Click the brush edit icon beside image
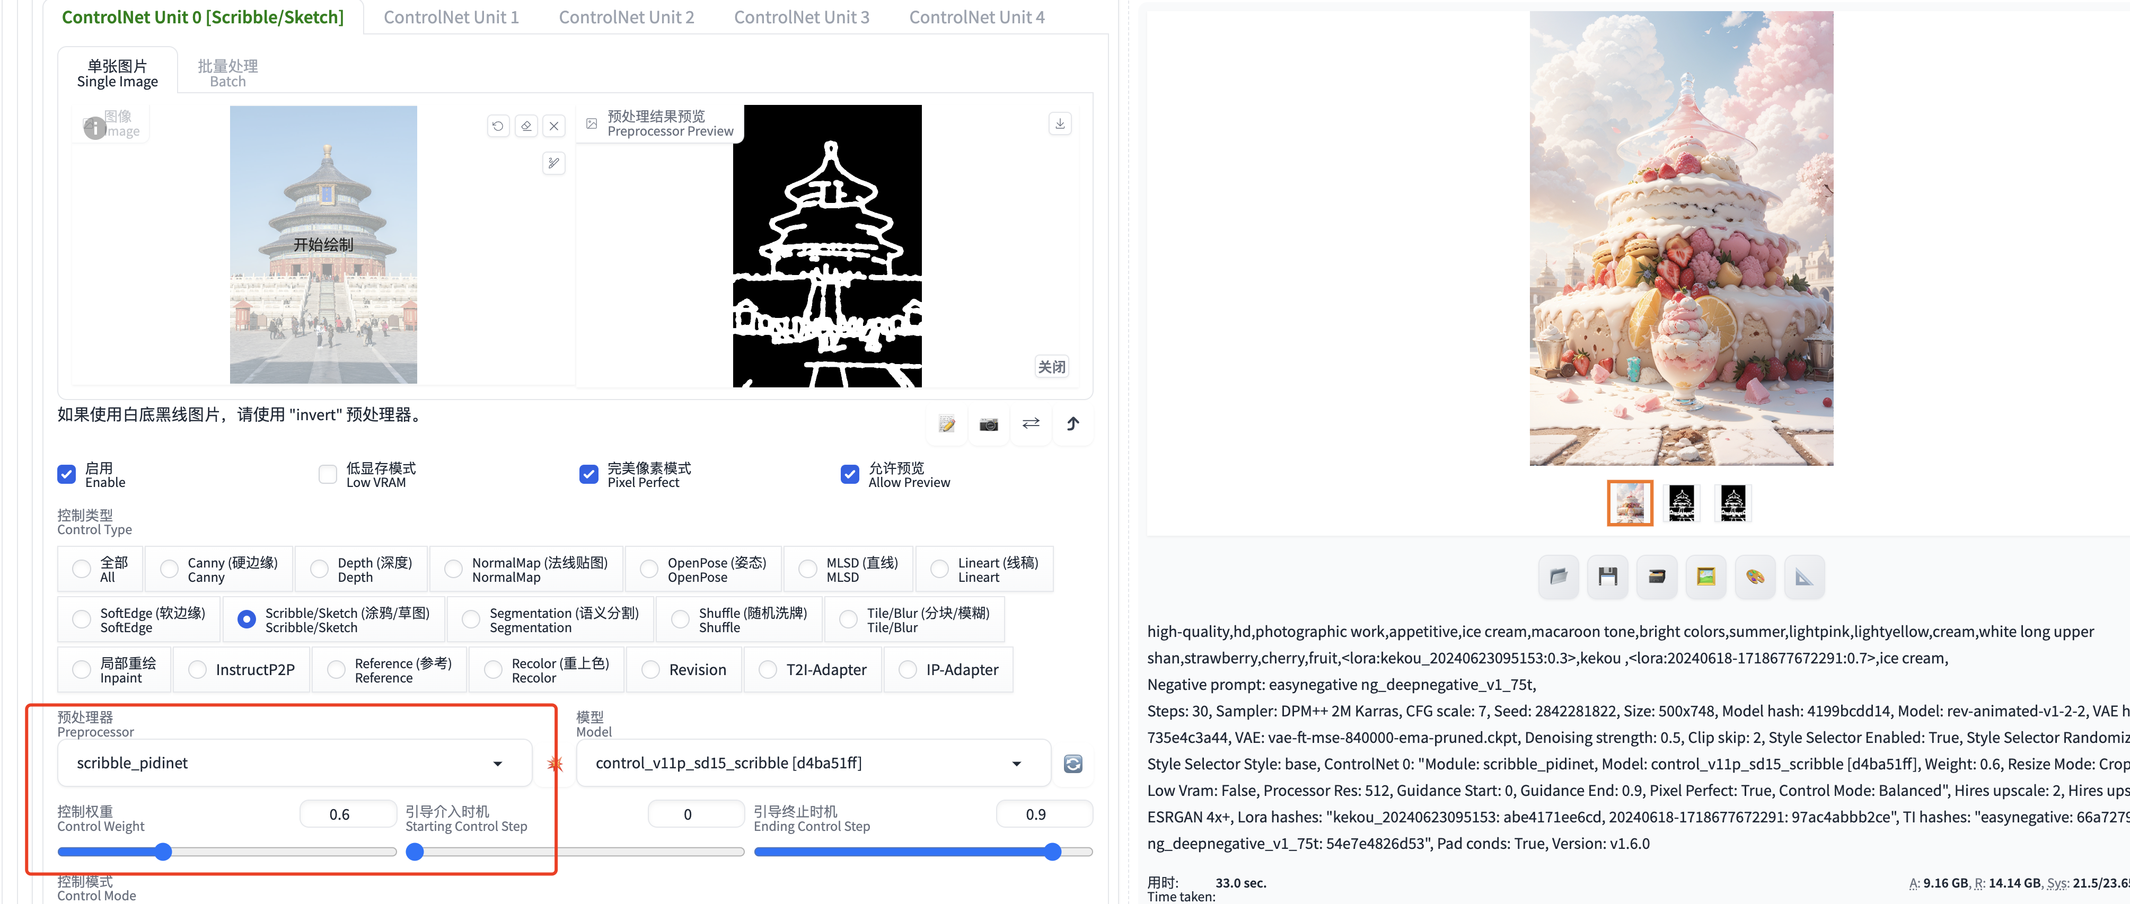This screenshot has height=904, width=2130. tap(554, 163)
